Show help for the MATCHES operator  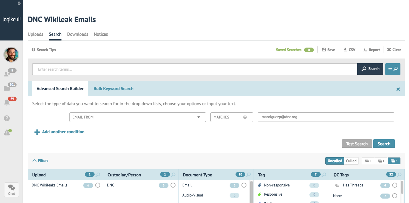pyautogui.click(x=245, y=117)
